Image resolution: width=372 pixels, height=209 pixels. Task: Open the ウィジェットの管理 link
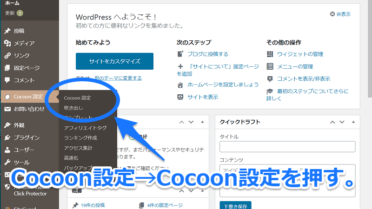pos(300,54)
